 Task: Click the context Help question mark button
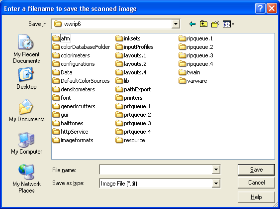(x=260, y=8)
